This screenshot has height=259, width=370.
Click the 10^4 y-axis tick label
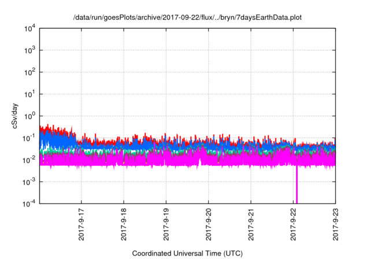click(30, 28)
